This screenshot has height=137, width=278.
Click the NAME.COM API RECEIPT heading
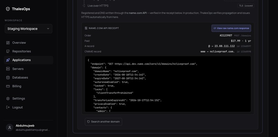[104, 28]
